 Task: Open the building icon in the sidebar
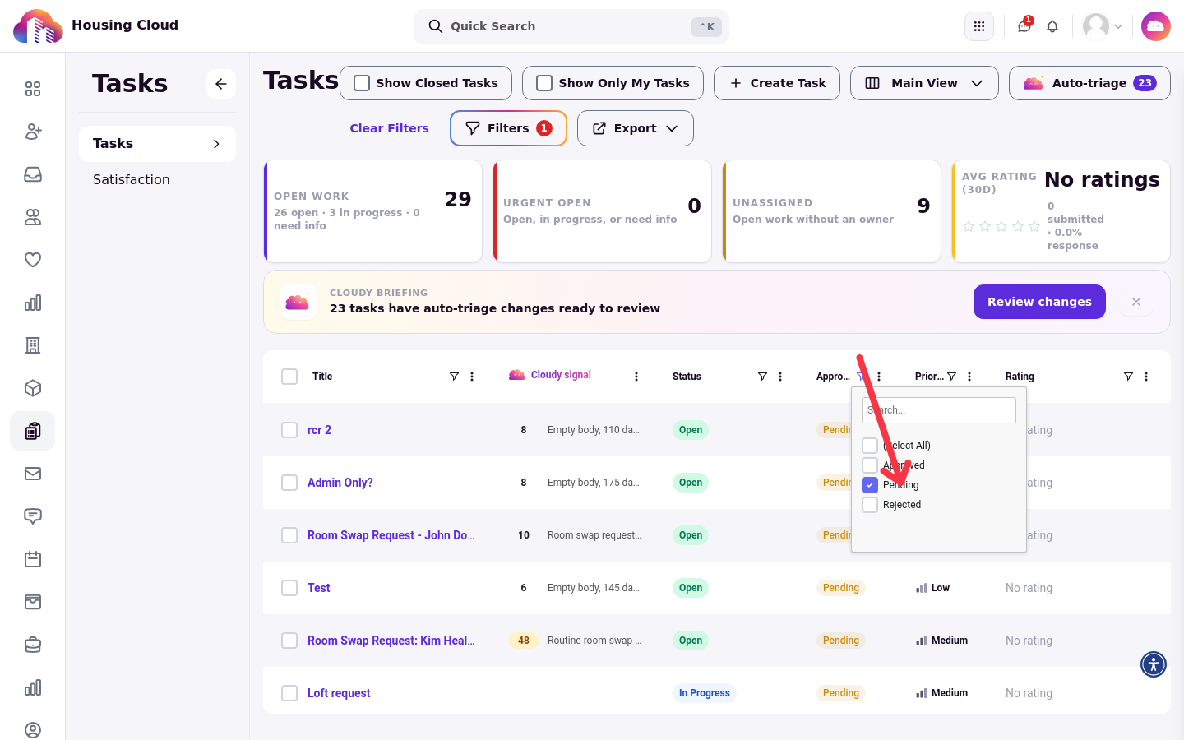(x=33, y=345)
